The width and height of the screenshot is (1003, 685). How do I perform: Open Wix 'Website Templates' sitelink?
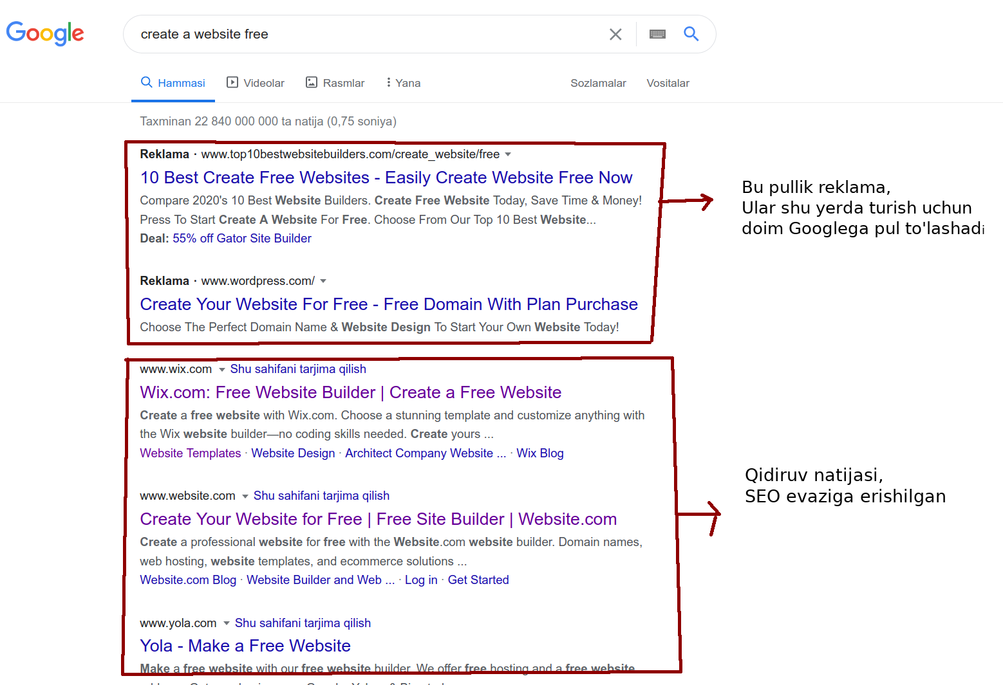(191, 453)
